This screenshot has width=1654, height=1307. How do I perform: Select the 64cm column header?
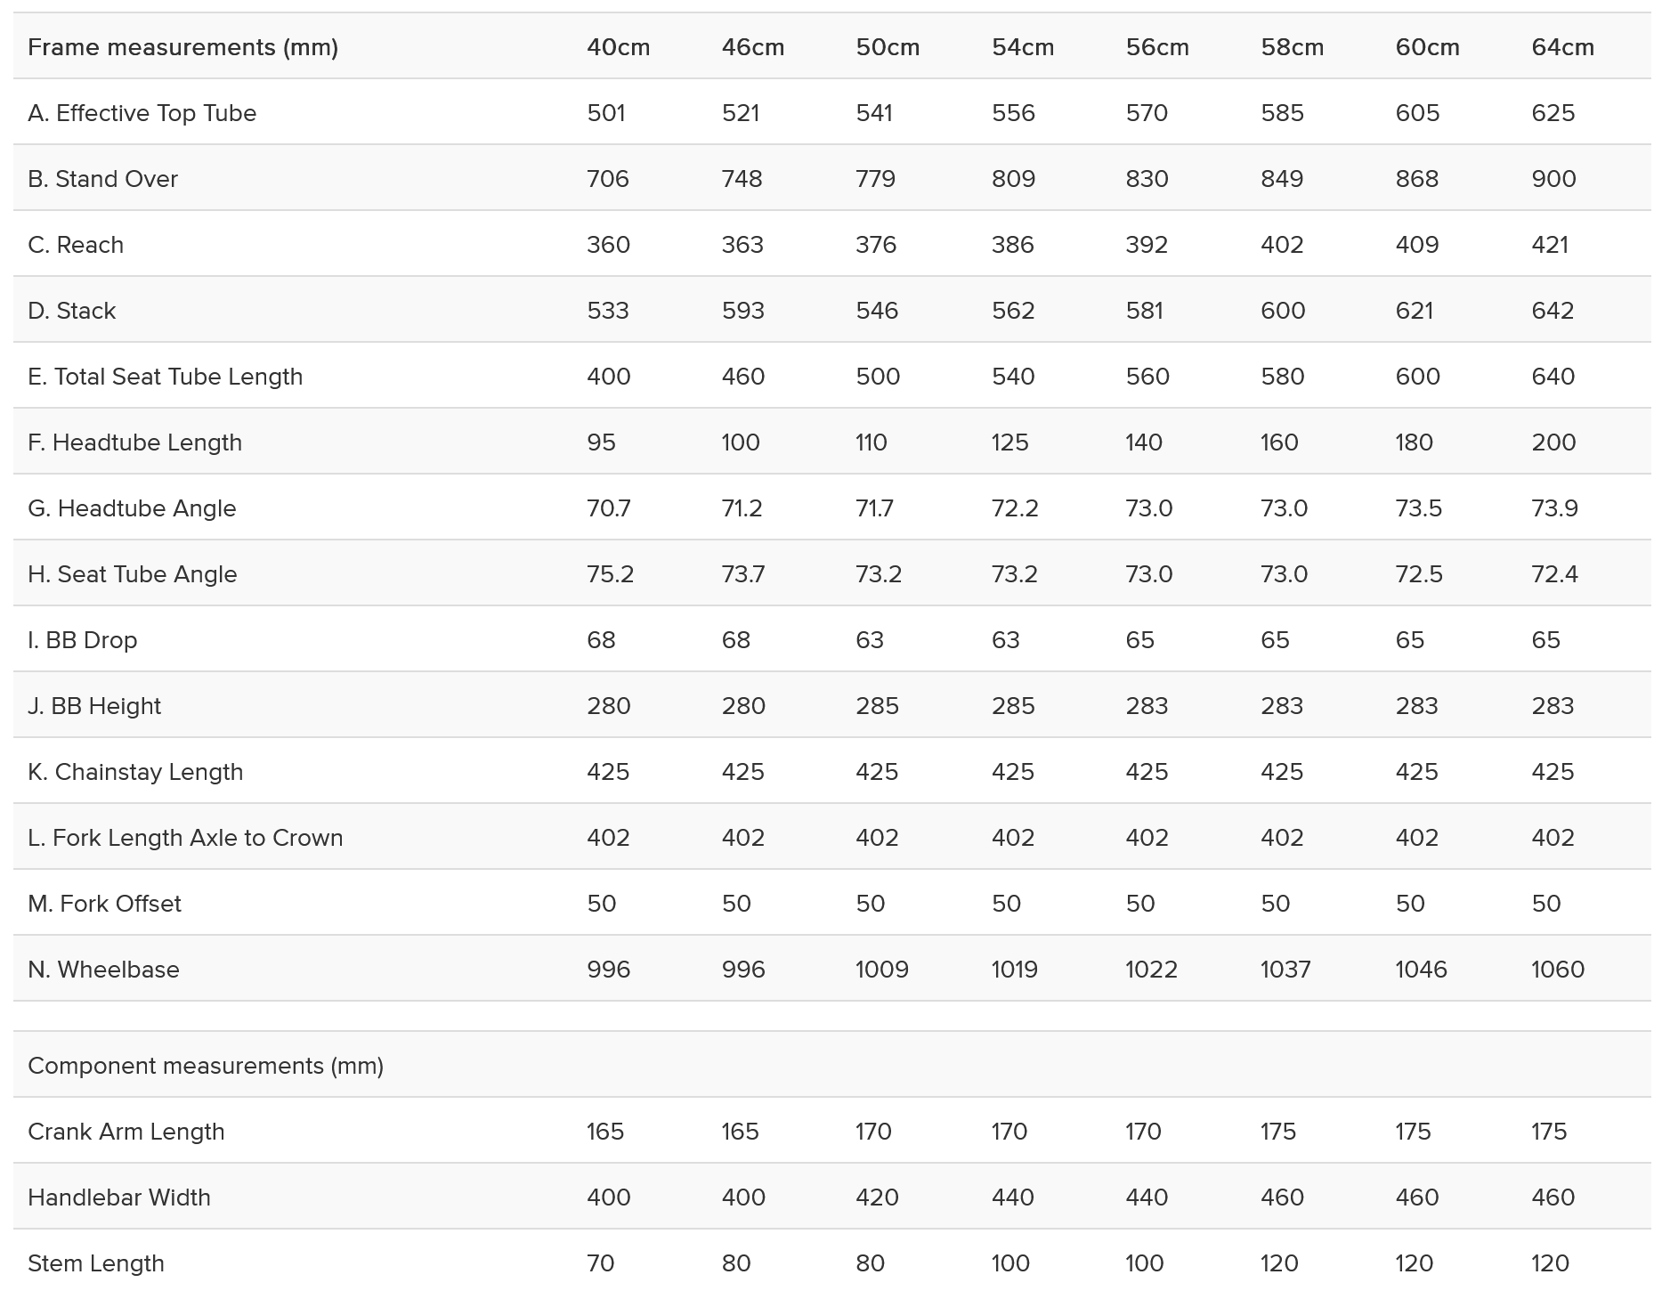(1562, 47)
